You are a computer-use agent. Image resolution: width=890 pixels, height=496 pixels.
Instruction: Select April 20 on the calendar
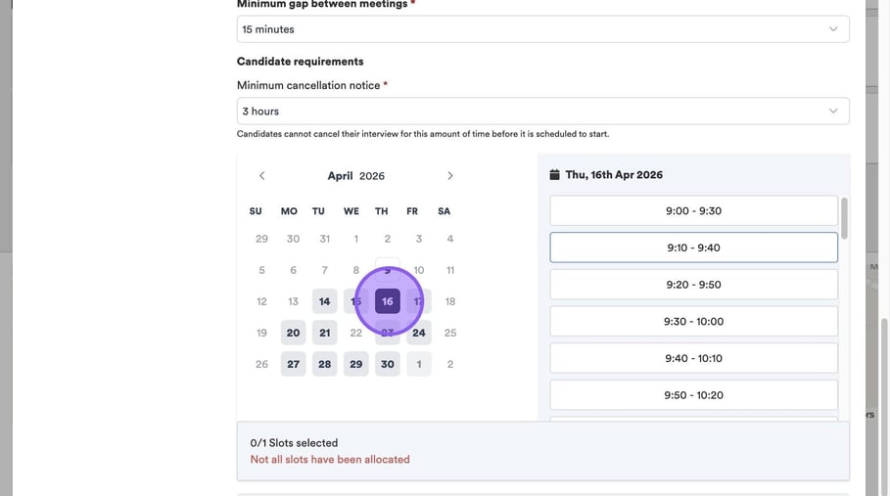point(293,333)
